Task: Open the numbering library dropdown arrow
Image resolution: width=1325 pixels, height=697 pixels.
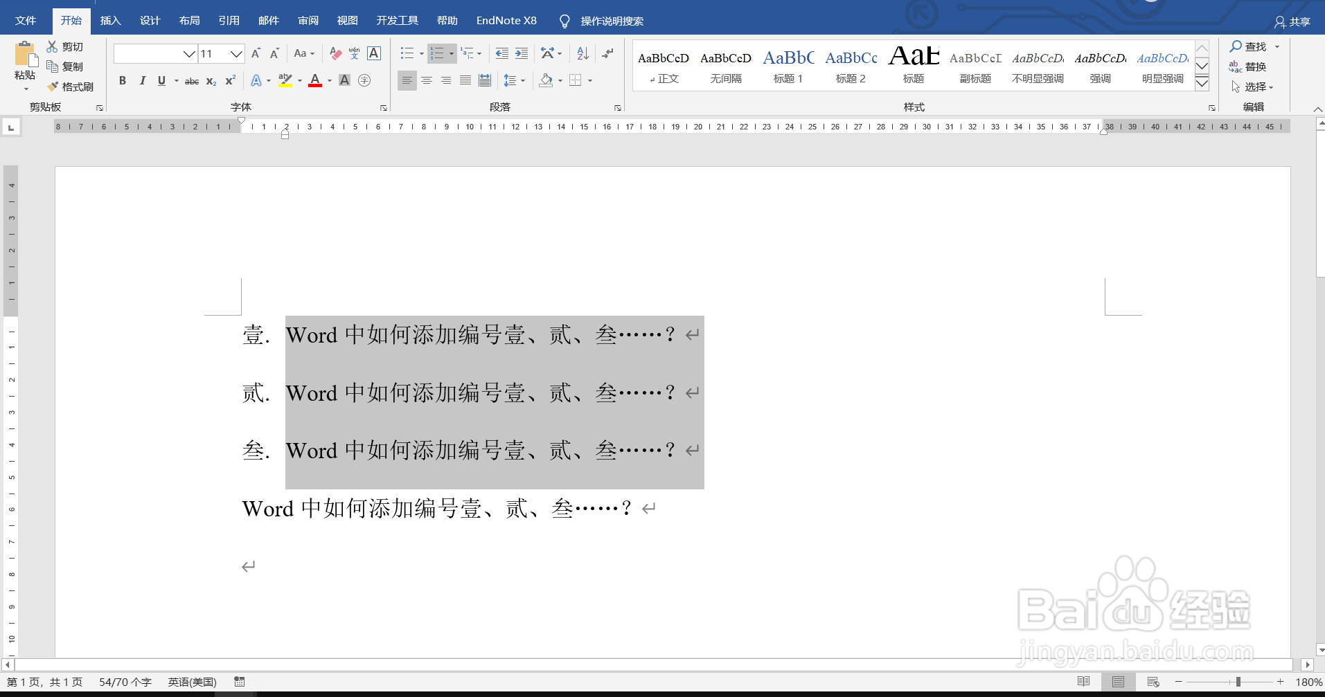Action: coord(451,53)
